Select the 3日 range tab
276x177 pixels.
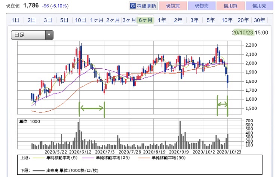48,20
